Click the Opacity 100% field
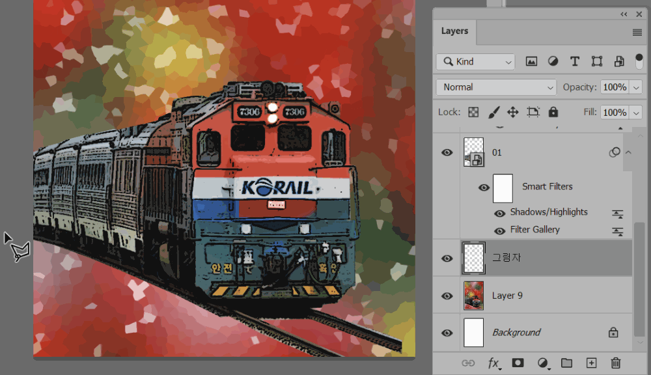 [615, 87]
